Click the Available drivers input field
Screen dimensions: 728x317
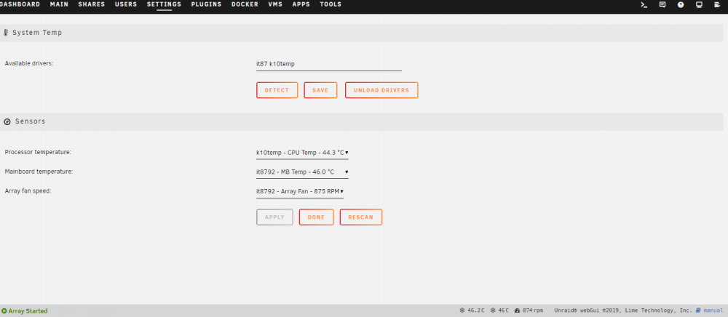pos(329,65)
